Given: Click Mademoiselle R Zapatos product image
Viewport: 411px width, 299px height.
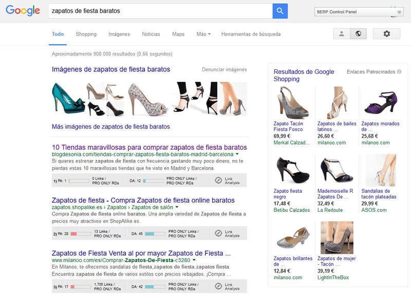Looking at the screenshot, I should point(337,170).
